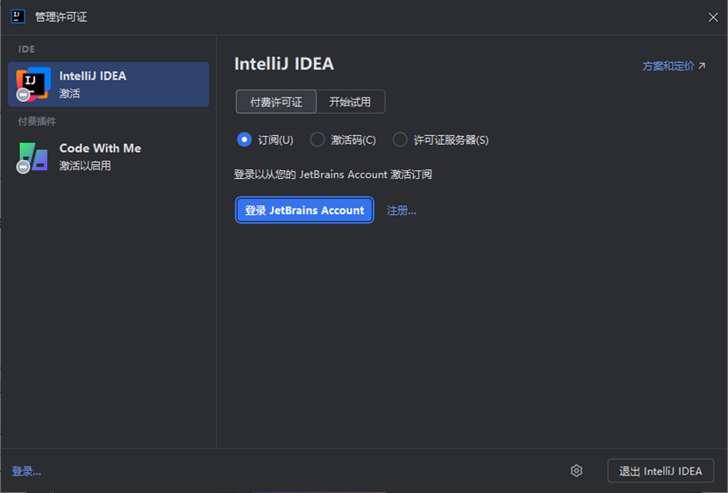Select the 订阅(U) radio button
The height and width of the screenshot is (493, 728).
tap(244, 139)
